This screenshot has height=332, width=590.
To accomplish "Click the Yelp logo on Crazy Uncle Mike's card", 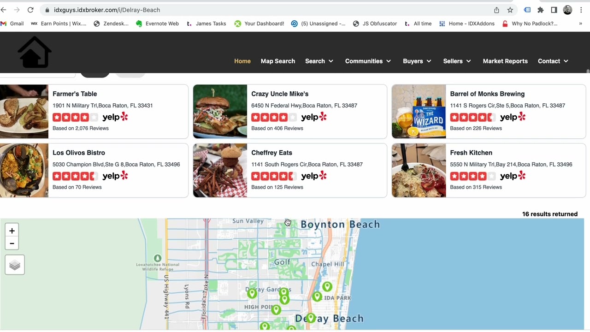I will pyautogui.click(x=314, y=117).
